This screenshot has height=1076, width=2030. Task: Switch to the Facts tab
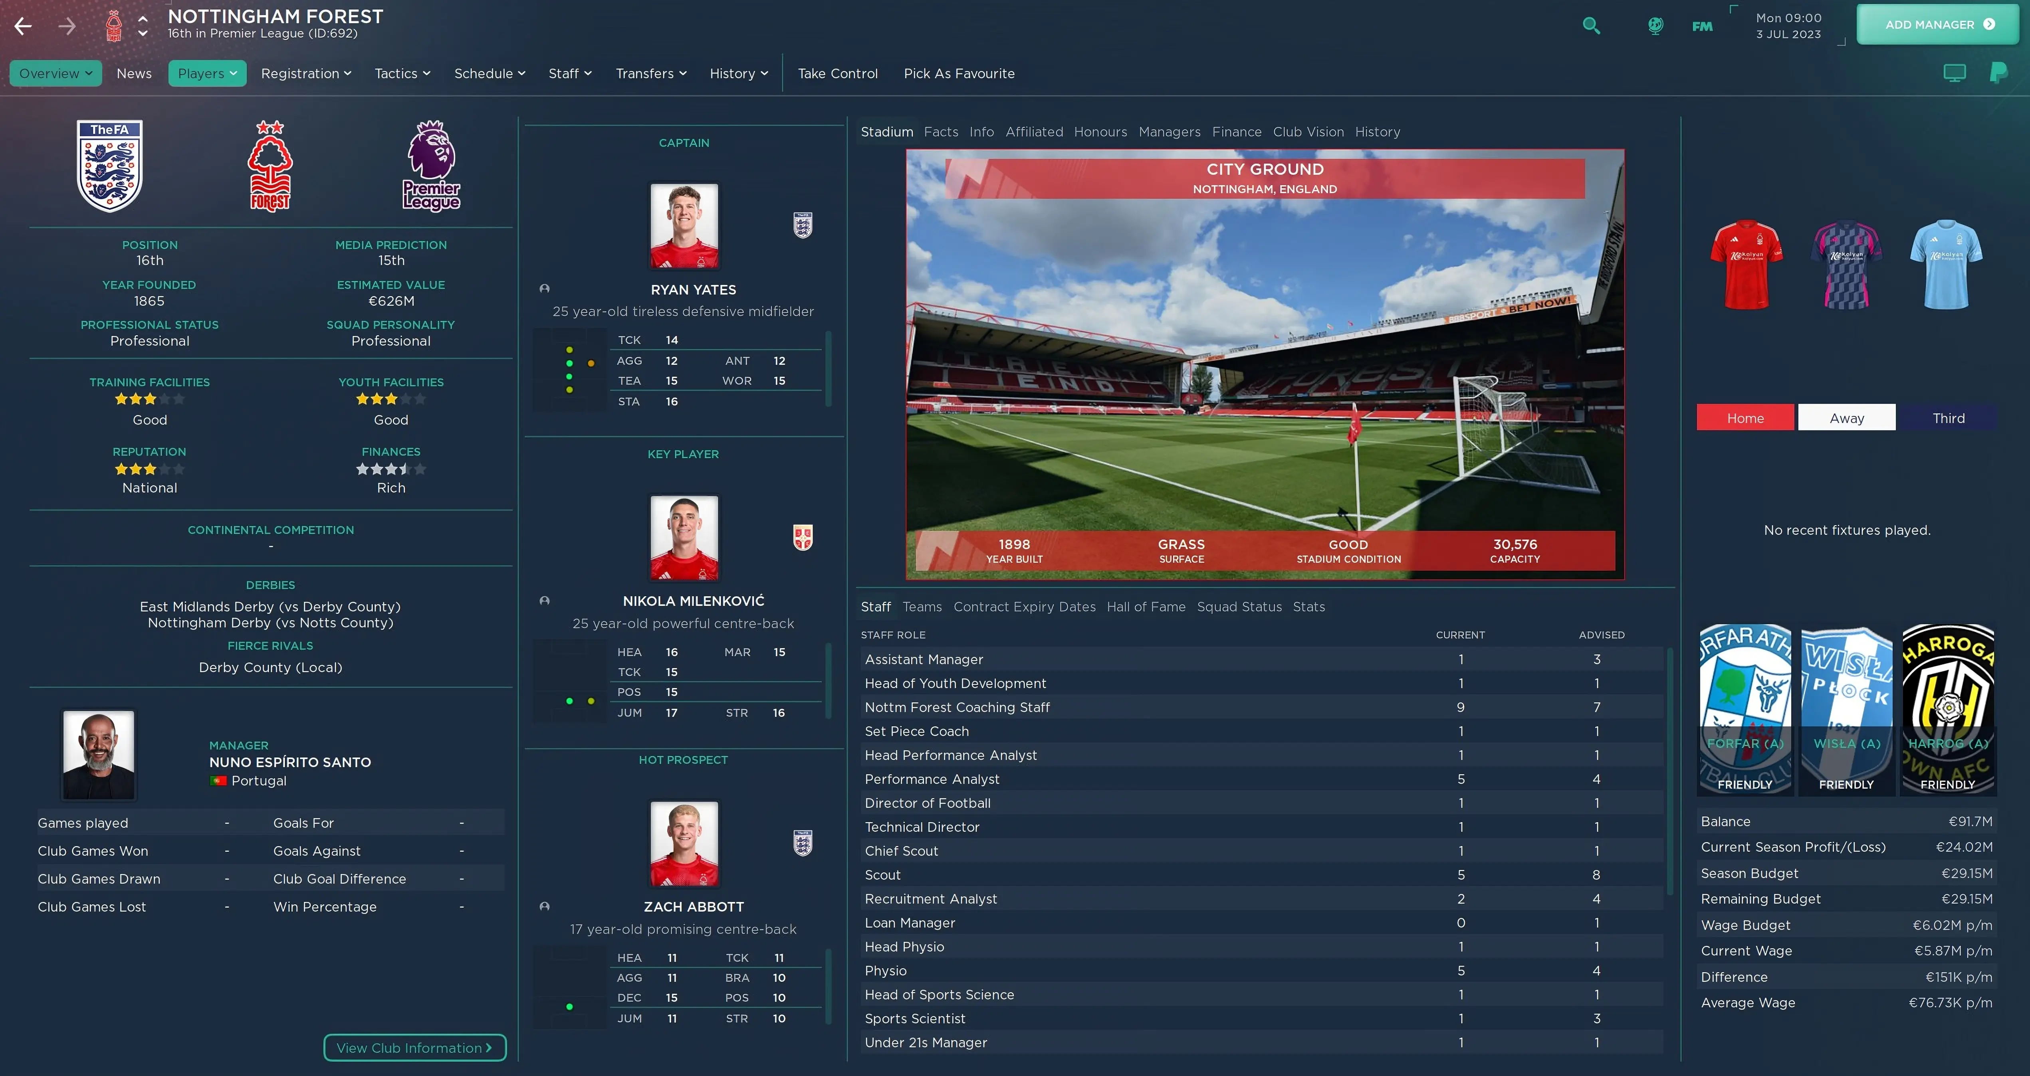click(x=941, y=132)
